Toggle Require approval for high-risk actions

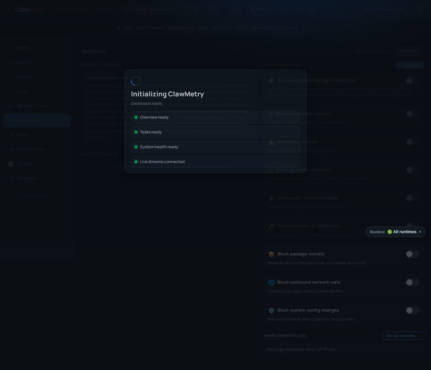tap(412, 81)
